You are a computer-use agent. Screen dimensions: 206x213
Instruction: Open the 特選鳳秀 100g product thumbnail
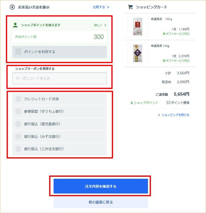(x=137, y=53)
